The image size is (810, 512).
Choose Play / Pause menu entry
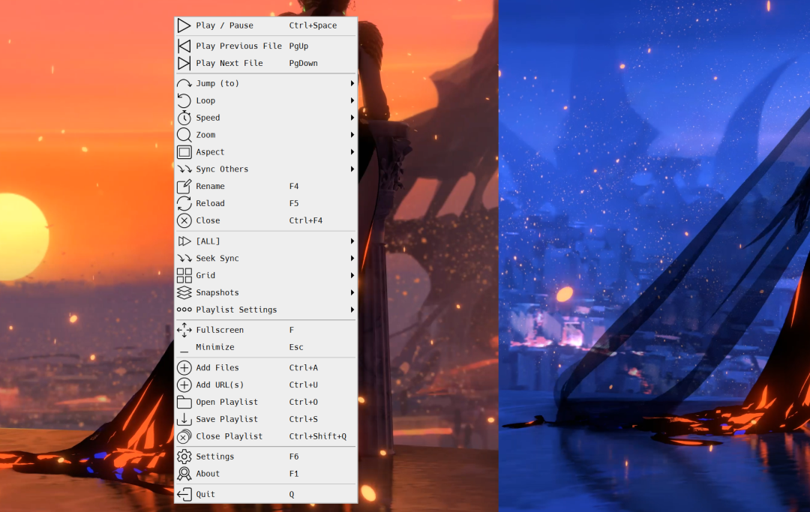click(266, 25)
